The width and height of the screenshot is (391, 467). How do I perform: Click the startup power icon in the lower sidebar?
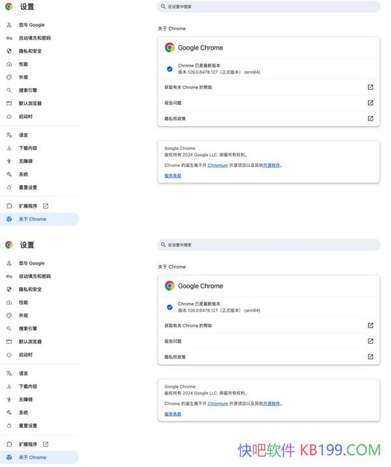tap(9, 355)
